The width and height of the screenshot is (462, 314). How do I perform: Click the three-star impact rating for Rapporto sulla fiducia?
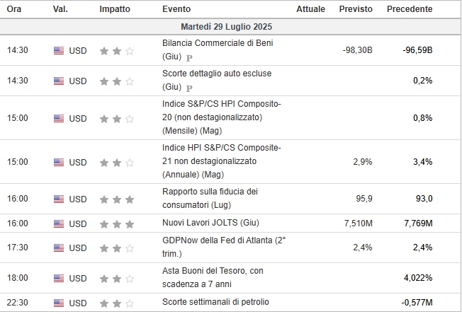coord(117,199)
